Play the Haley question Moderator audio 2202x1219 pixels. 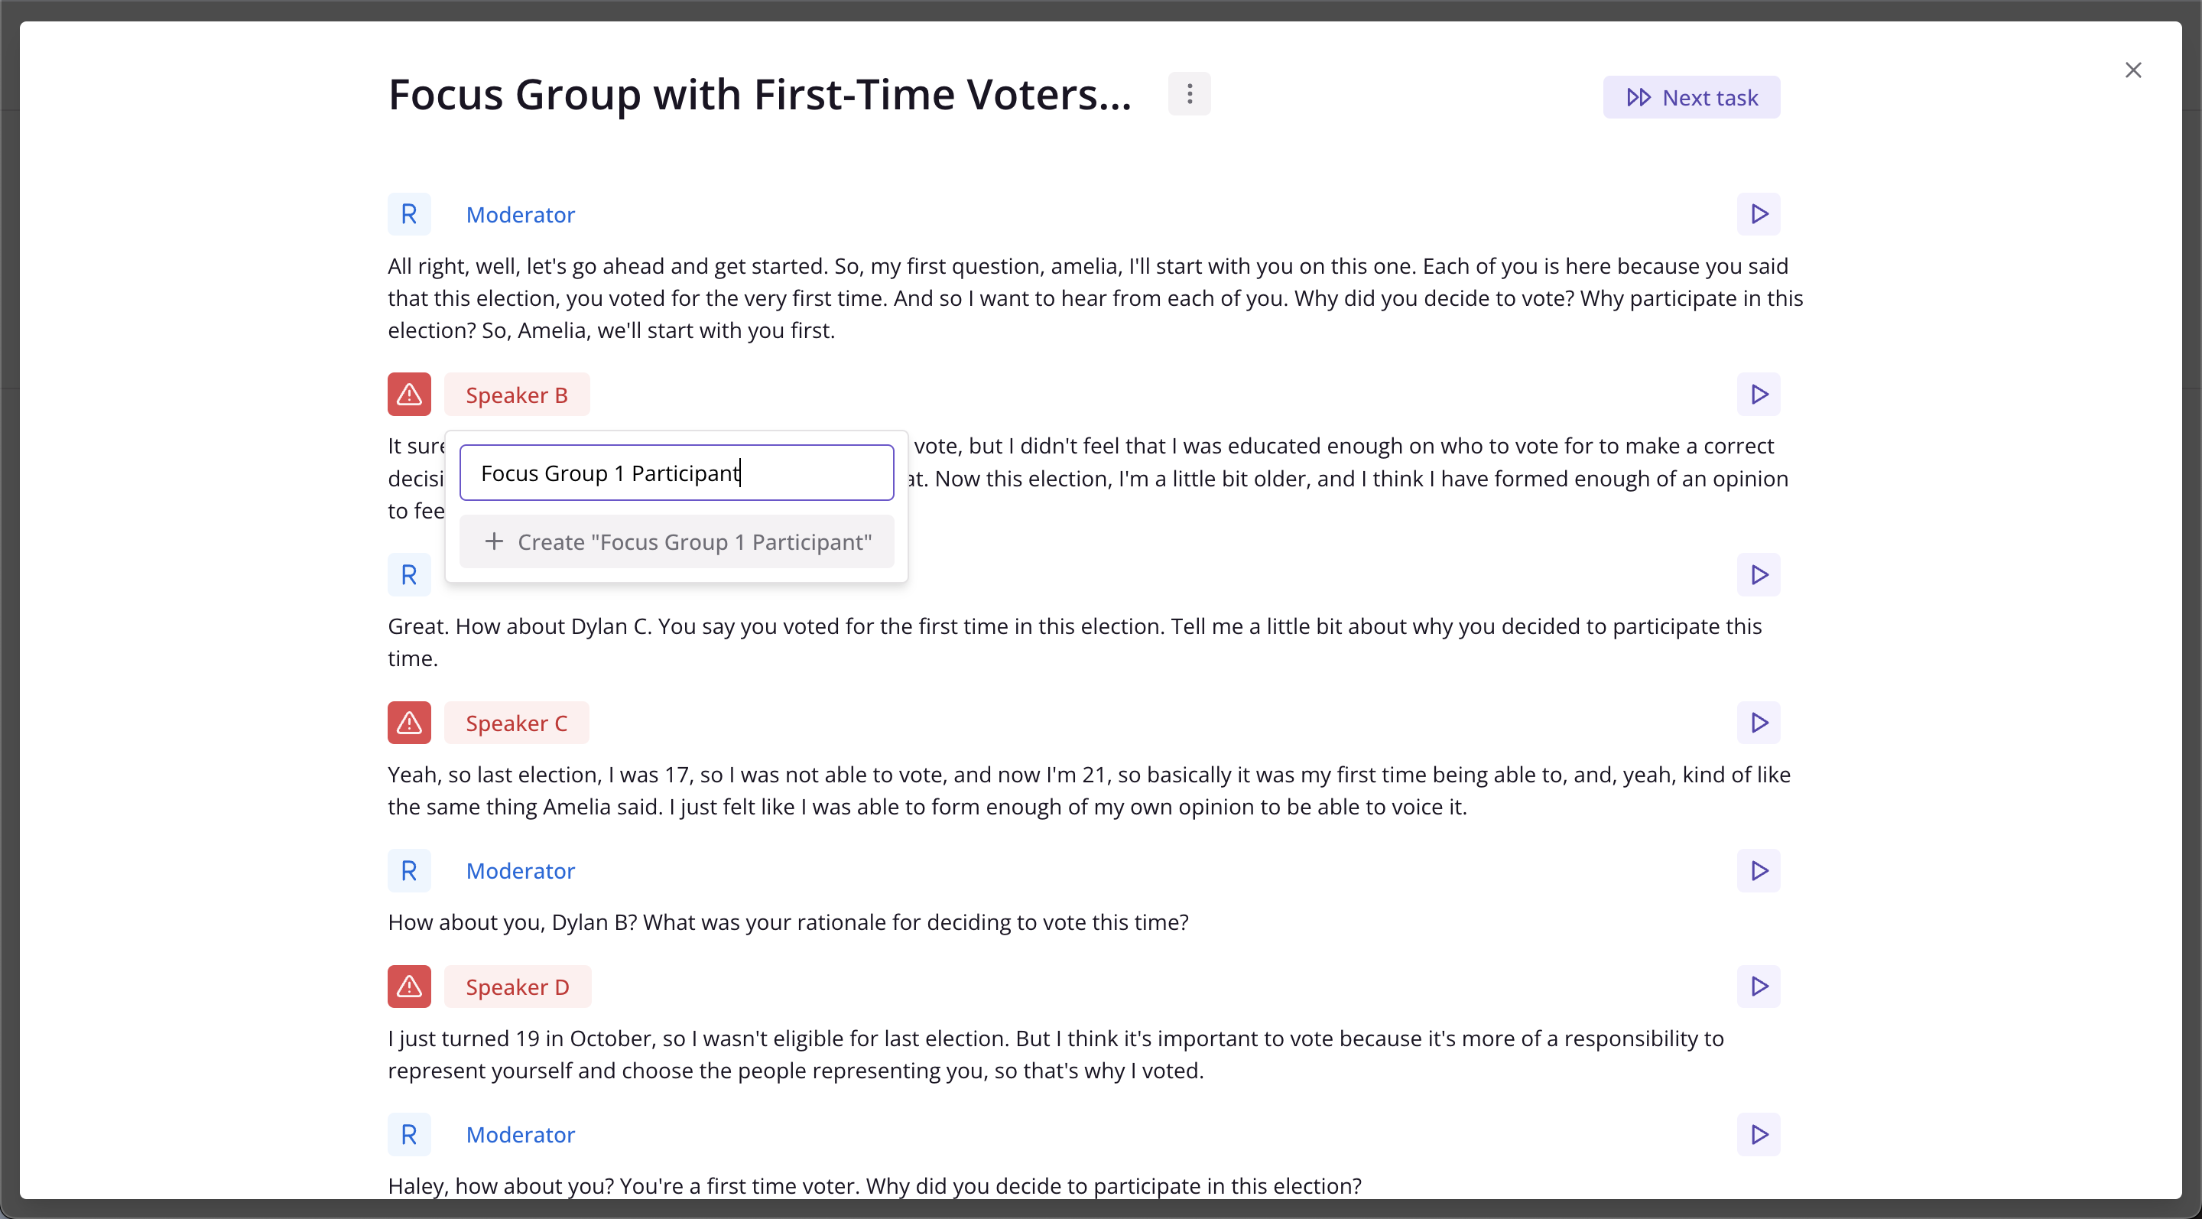1759,1134
